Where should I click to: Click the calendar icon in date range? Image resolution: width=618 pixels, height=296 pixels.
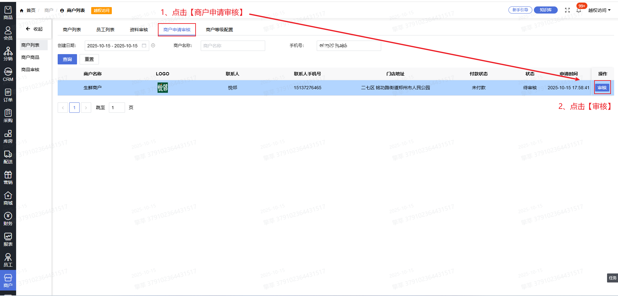[x=144, y=45]
